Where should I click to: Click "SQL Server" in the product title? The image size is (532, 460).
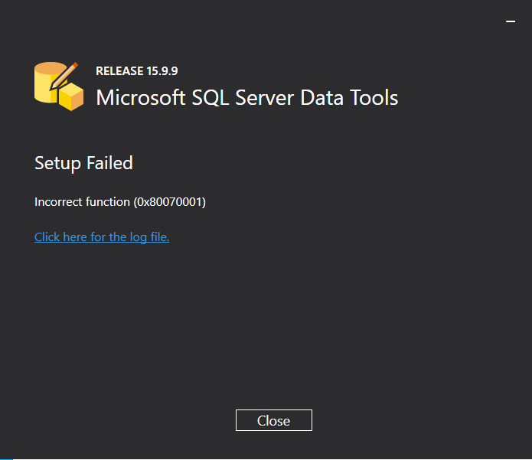click(x=243, y=98)
